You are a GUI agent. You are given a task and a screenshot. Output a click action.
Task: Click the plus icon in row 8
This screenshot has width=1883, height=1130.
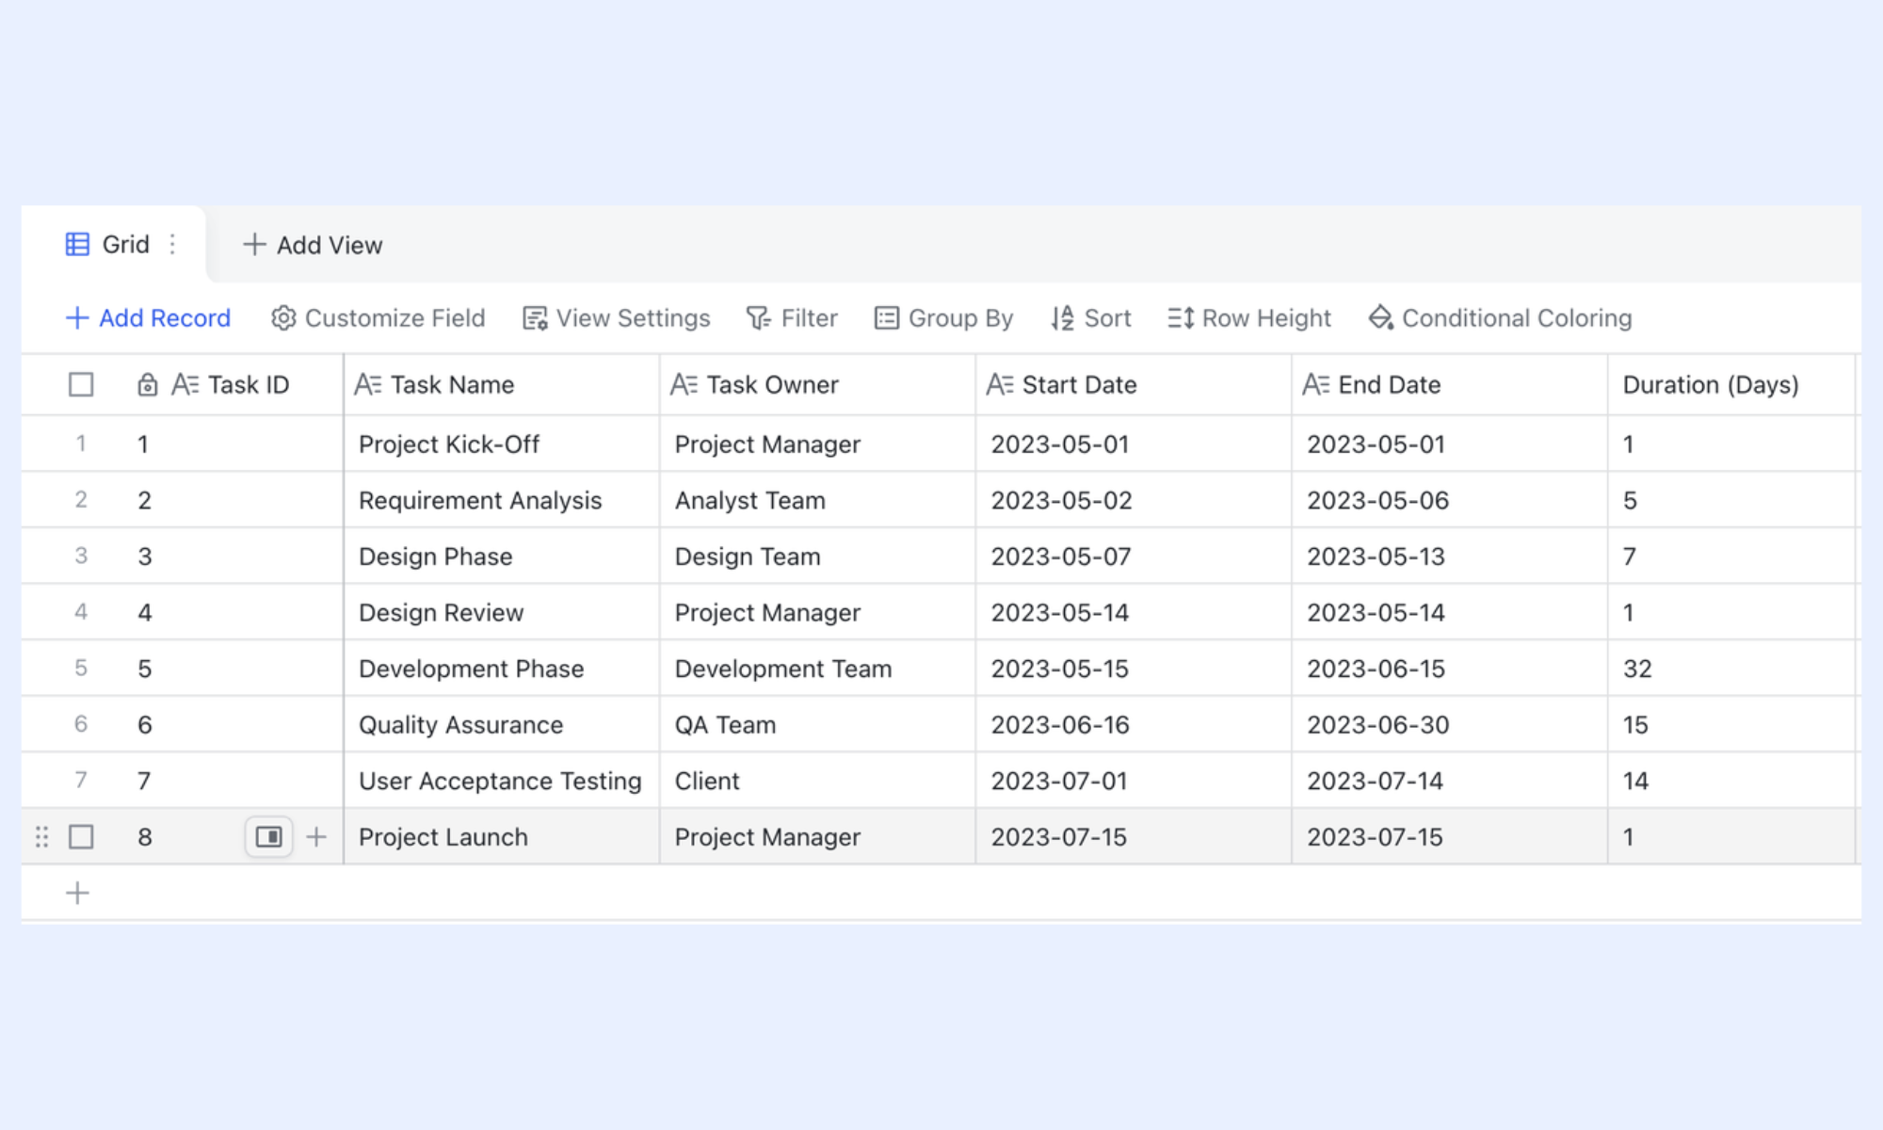(x=316, y=836)
